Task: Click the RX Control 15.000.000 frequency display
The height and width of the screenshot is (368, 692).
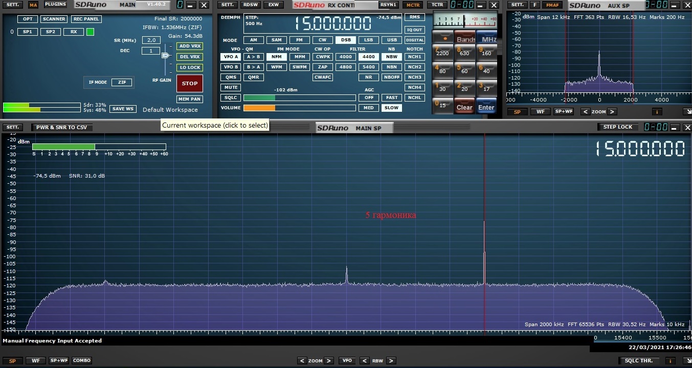Action: point(332,23)
